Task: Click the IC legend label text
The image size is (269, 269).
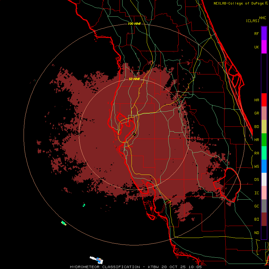Action: click(x=256, y=193)
